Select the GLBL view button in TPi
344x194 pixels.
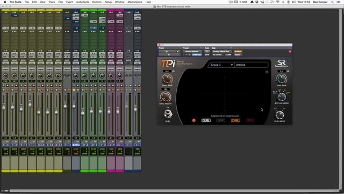[206, 120]
